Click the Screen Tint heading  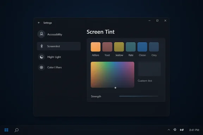pyautogui.click(x=100, y=32)
